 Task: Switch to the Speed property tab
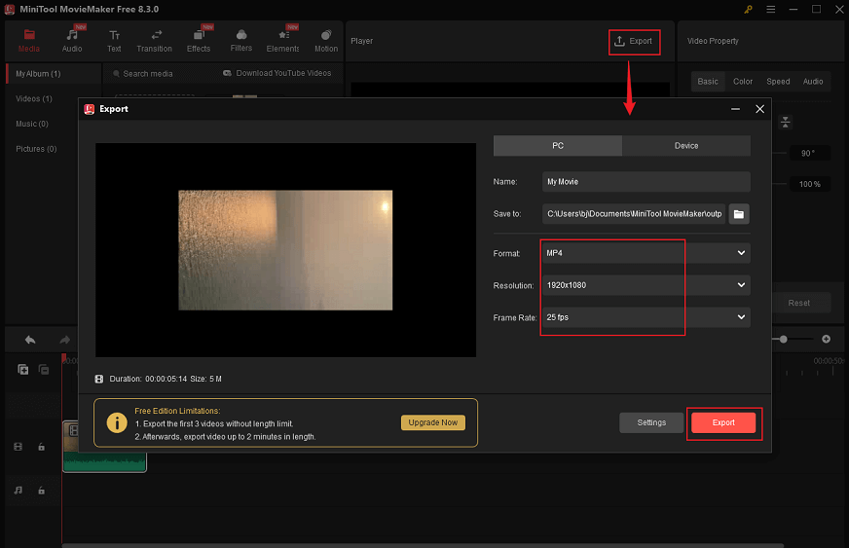778,81
